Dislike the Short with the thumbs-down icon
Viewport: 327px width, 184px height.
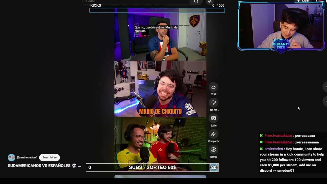pyautogui.click(x=213, y=103)
